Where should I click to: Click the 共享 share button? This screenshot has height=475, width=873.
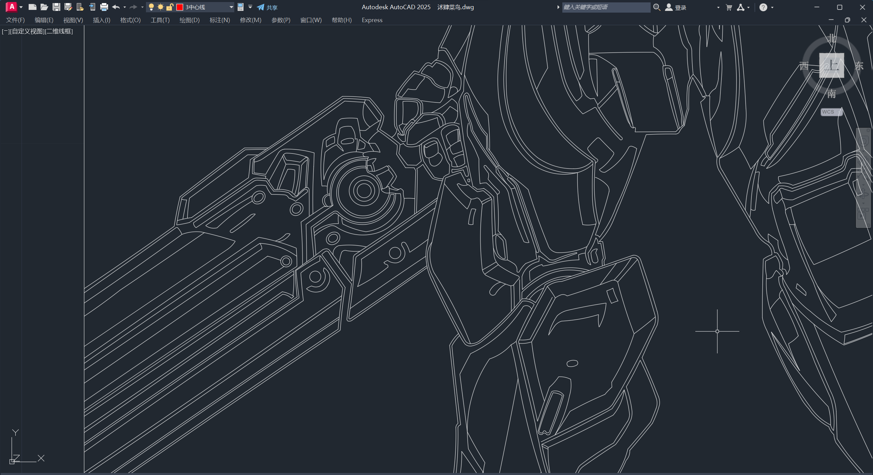267,7
